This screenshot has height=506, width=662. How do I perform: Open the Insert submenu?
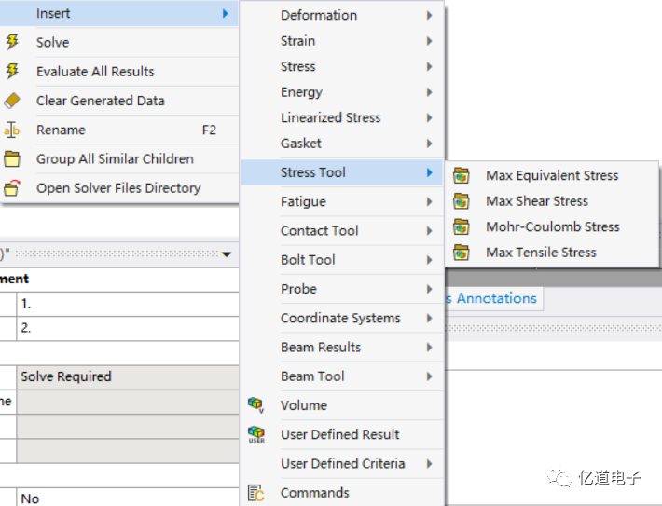pyautogui.click(x=119, y=13)
